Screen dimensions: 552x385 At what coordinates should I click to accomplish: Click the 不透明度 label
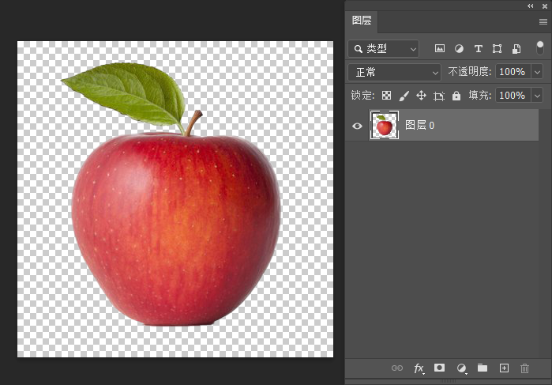(470, 72)
